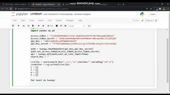Click the 'csvWriter = csv.writer(csvFile)' line
Image resolution: width=170 pixels, height=95 pixels.
(x=50, y=65)
